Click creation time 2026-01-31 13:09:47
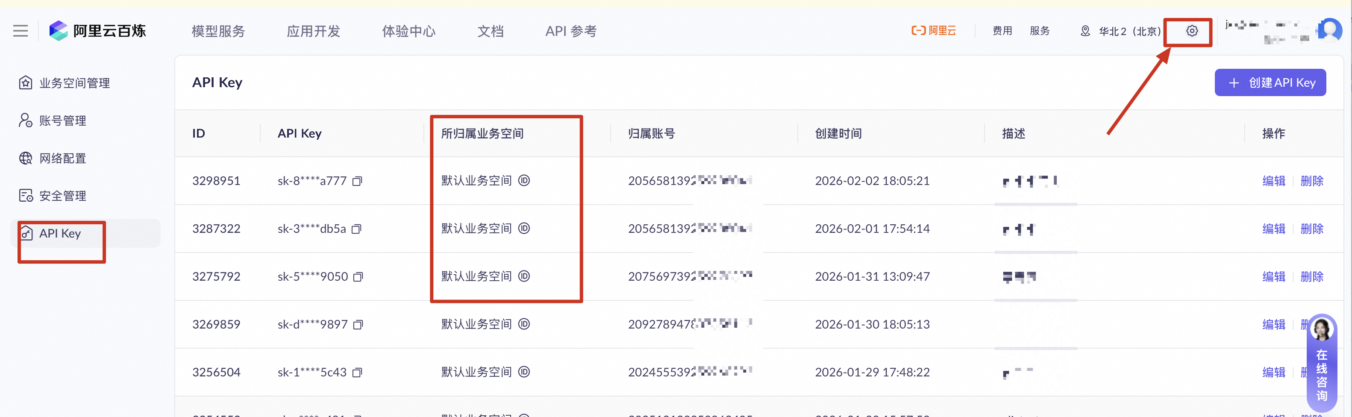Image resolution: width=1352 pixels, height=417 pixels. coord(872,276)
